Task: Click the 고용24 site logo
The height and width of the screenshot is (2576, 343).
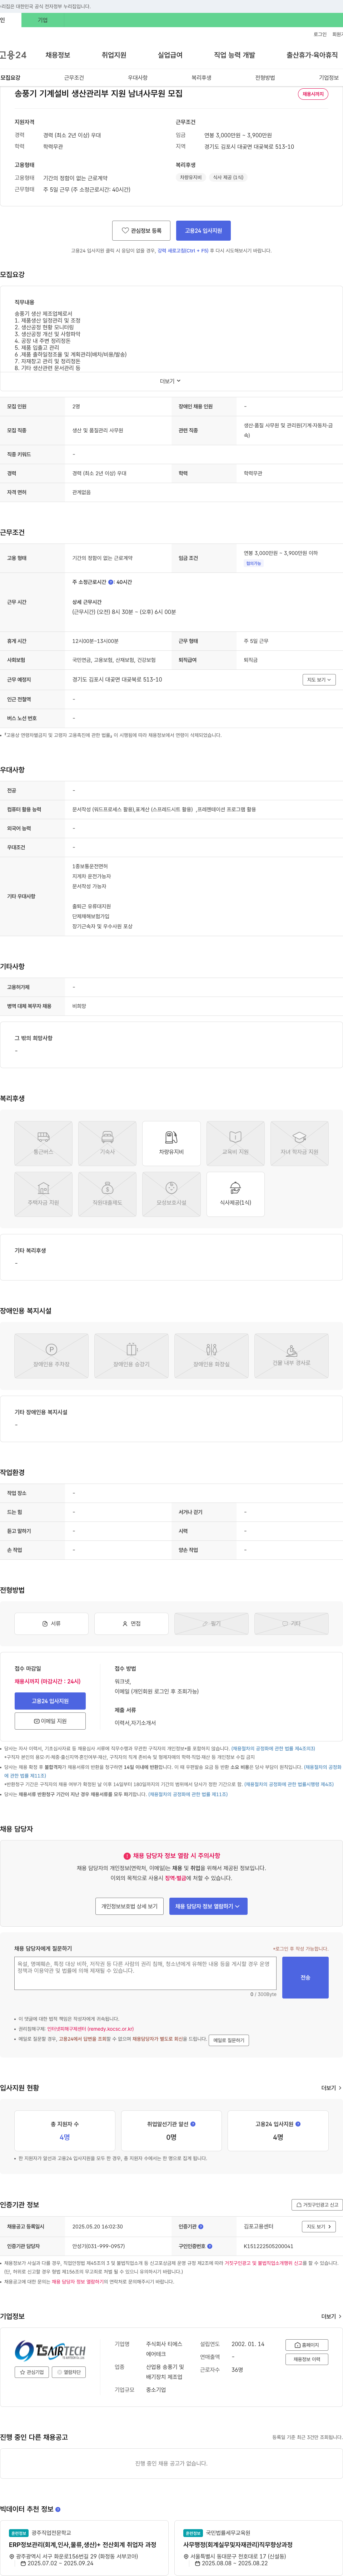Action: tap(13, 55)
